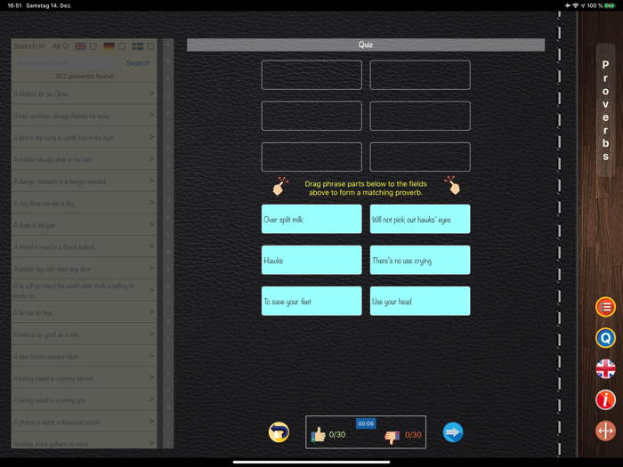Click the Search button
Screen dimensions: 623x467
[x=138, y=63]
